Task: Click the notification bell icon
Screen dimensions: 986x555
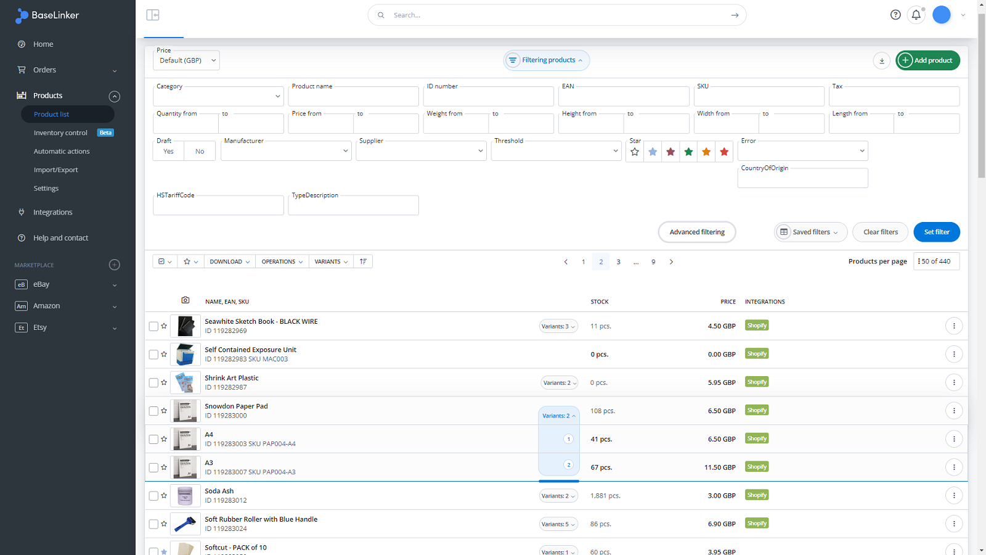Action: click(916, 15)
